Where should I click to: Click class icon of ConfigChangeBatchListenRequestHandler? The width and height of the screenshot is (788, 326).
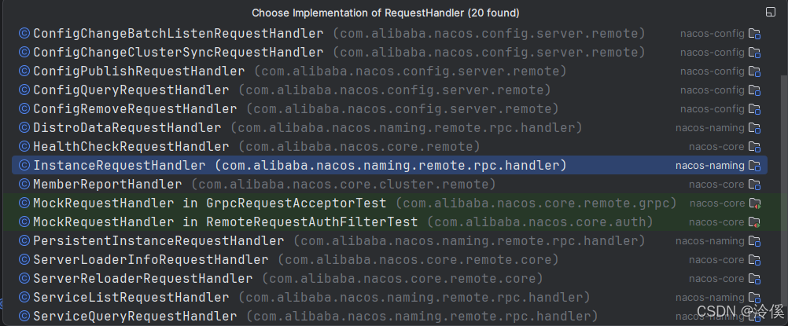[x=24, y=34]
